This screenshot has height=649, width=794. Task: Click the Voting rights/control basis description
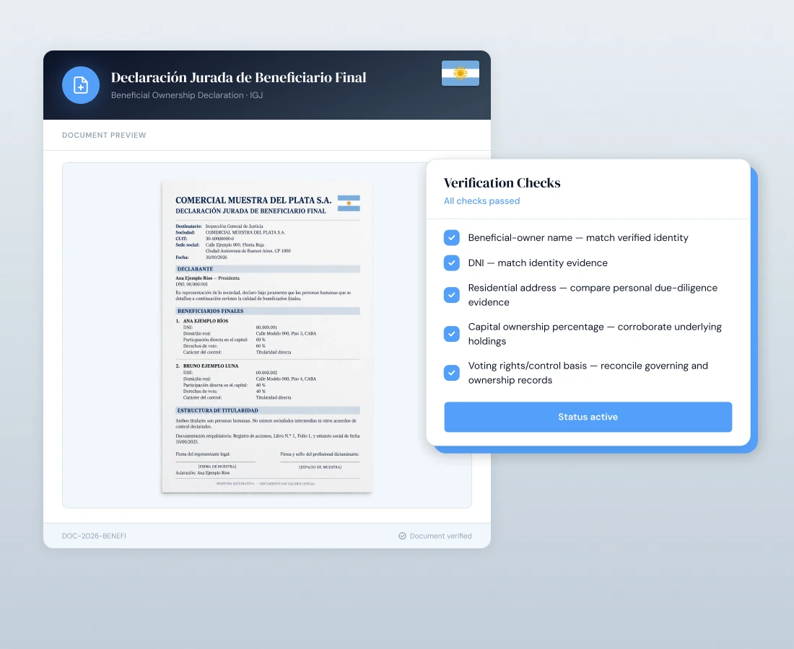pos(588,373)
